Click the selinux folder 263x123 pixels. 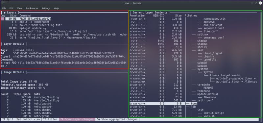click(x=203, y=35)
